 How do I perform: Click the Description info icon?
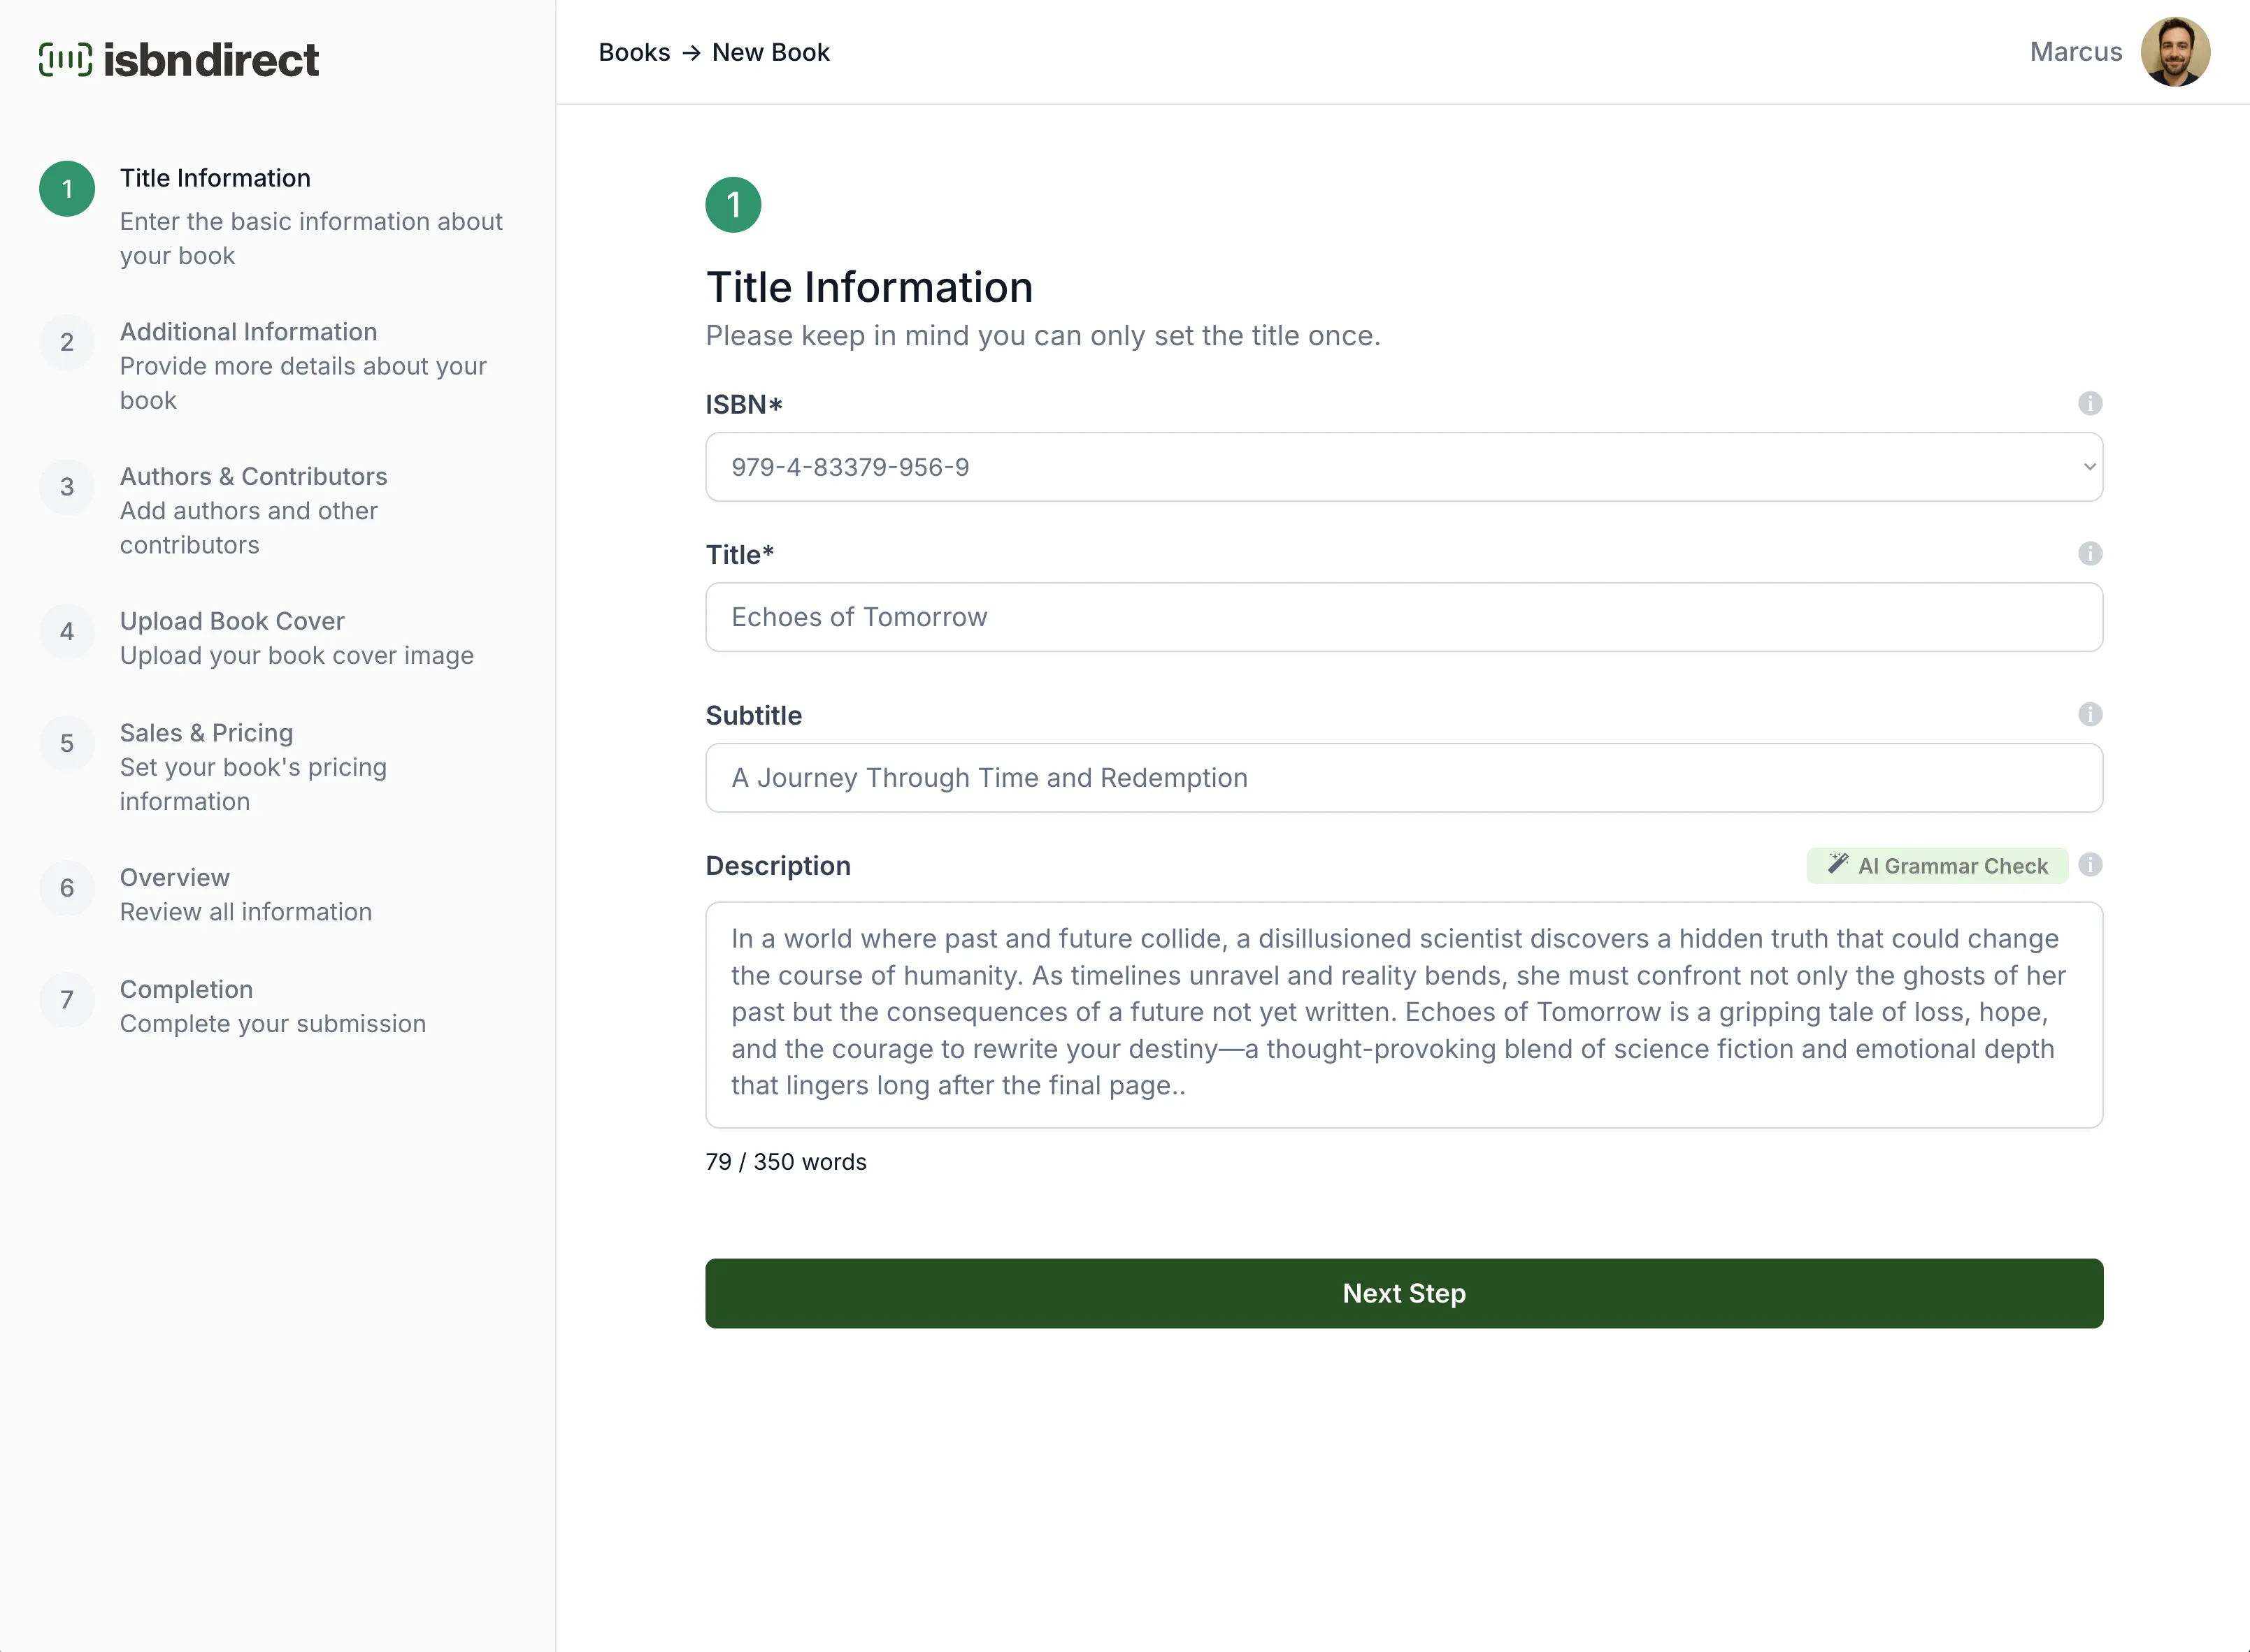2089,864
